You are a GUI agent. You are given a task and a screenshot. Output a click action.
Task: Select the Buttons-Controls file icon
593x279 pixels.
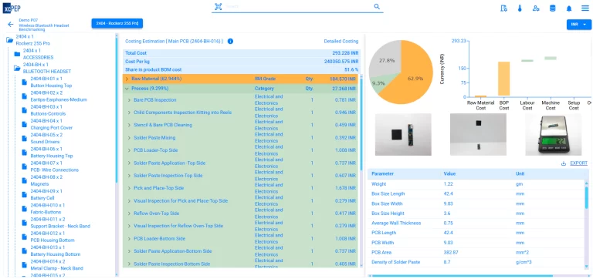[25, 110]
